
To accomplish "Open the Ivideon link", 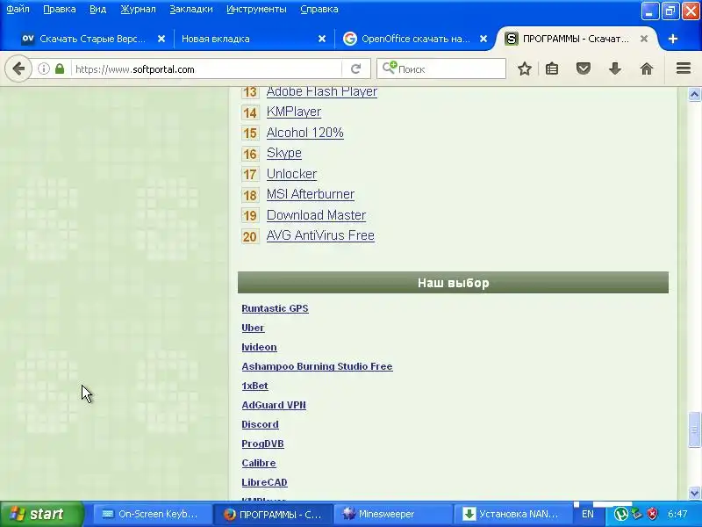I will click(x=259, y=347).
